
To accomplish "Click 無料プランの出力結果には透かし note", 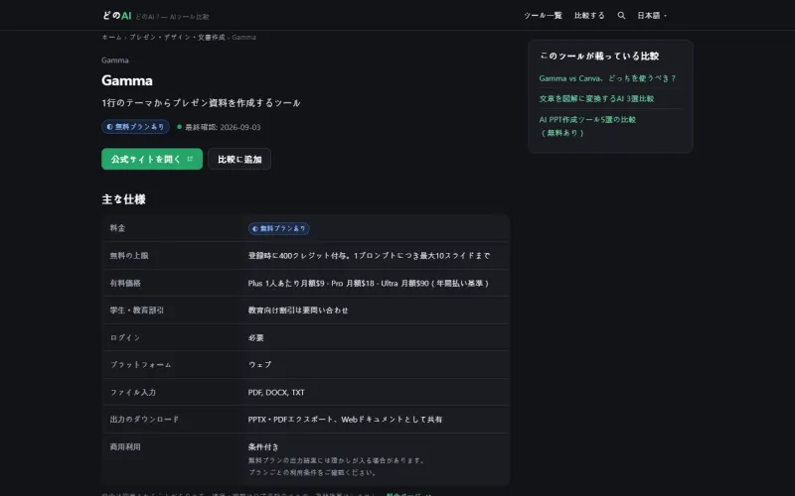I will pos(337,466).
